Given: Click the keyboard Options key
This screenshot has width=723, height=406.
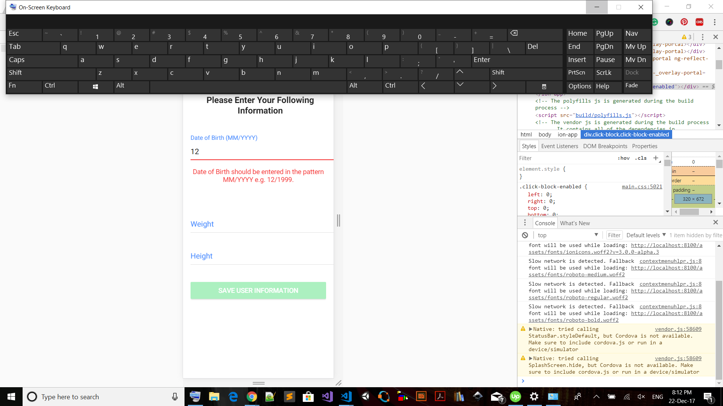Looking at the screenshot, I should pyautogui.click(x=580, y=86).
